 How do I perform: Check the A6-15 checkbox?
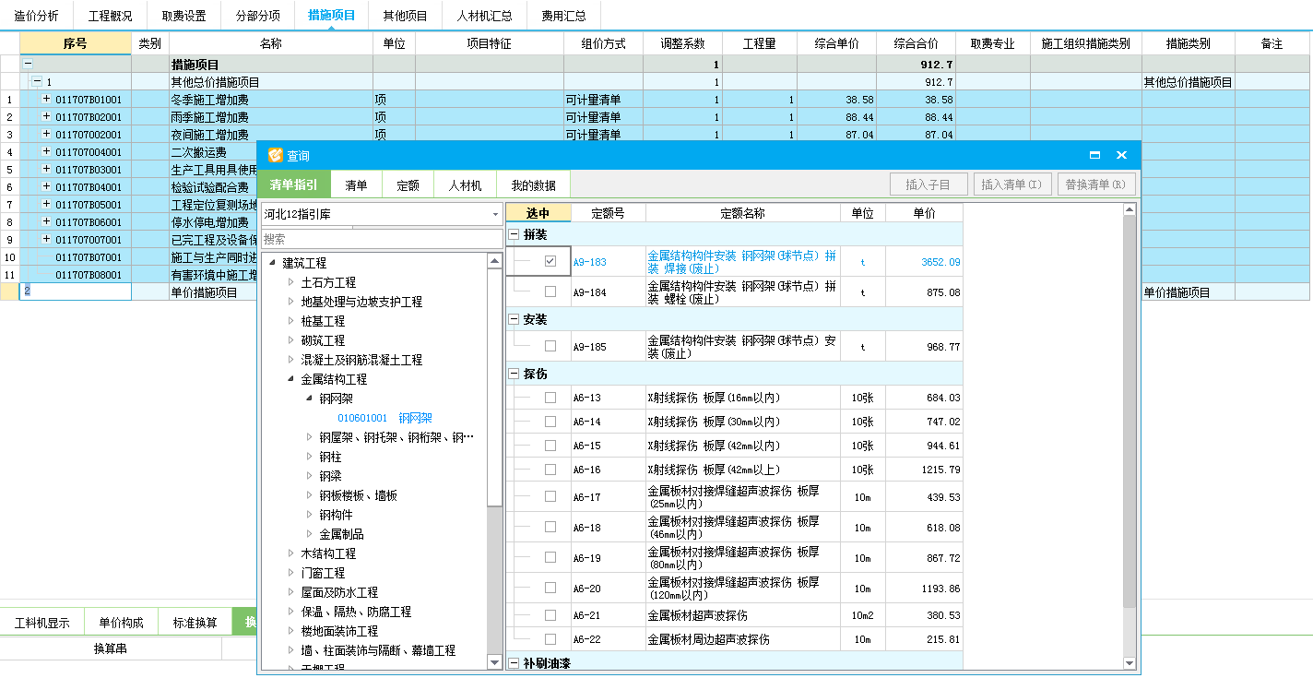click(x=550, y=446)
